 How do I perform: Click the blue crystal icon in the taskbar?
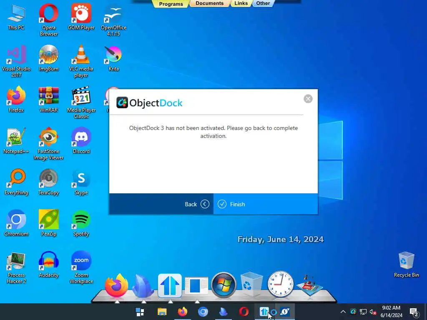[x=224, y=312]
